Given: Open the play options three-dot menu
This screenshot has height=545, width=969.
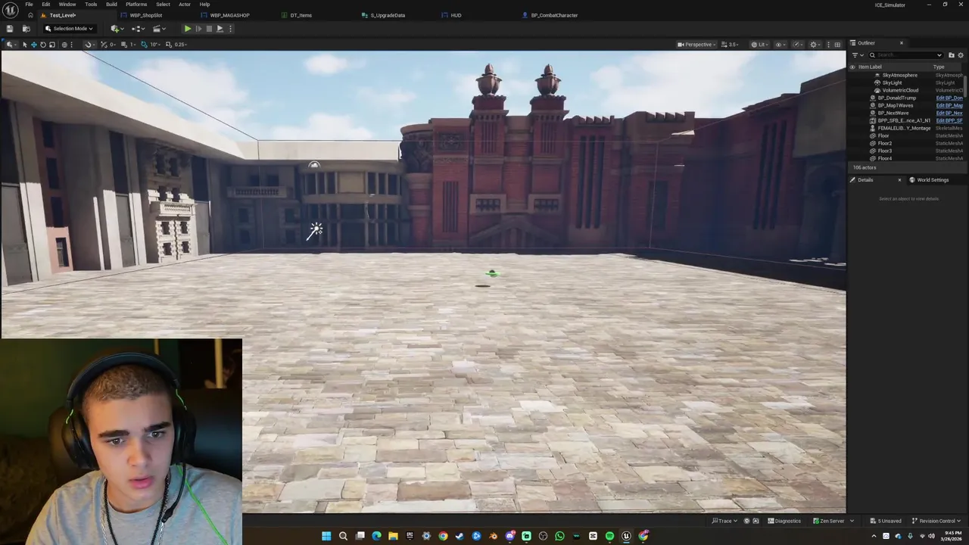Looking at the screenshot, I should coord(231,29).
